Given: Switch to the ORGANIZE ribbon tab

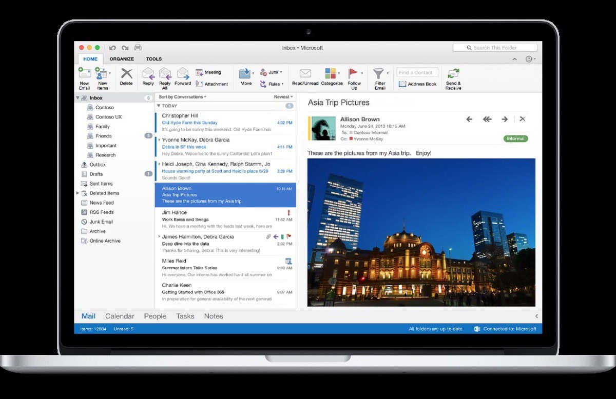Looking at the screenshot, I should point(122,58).
